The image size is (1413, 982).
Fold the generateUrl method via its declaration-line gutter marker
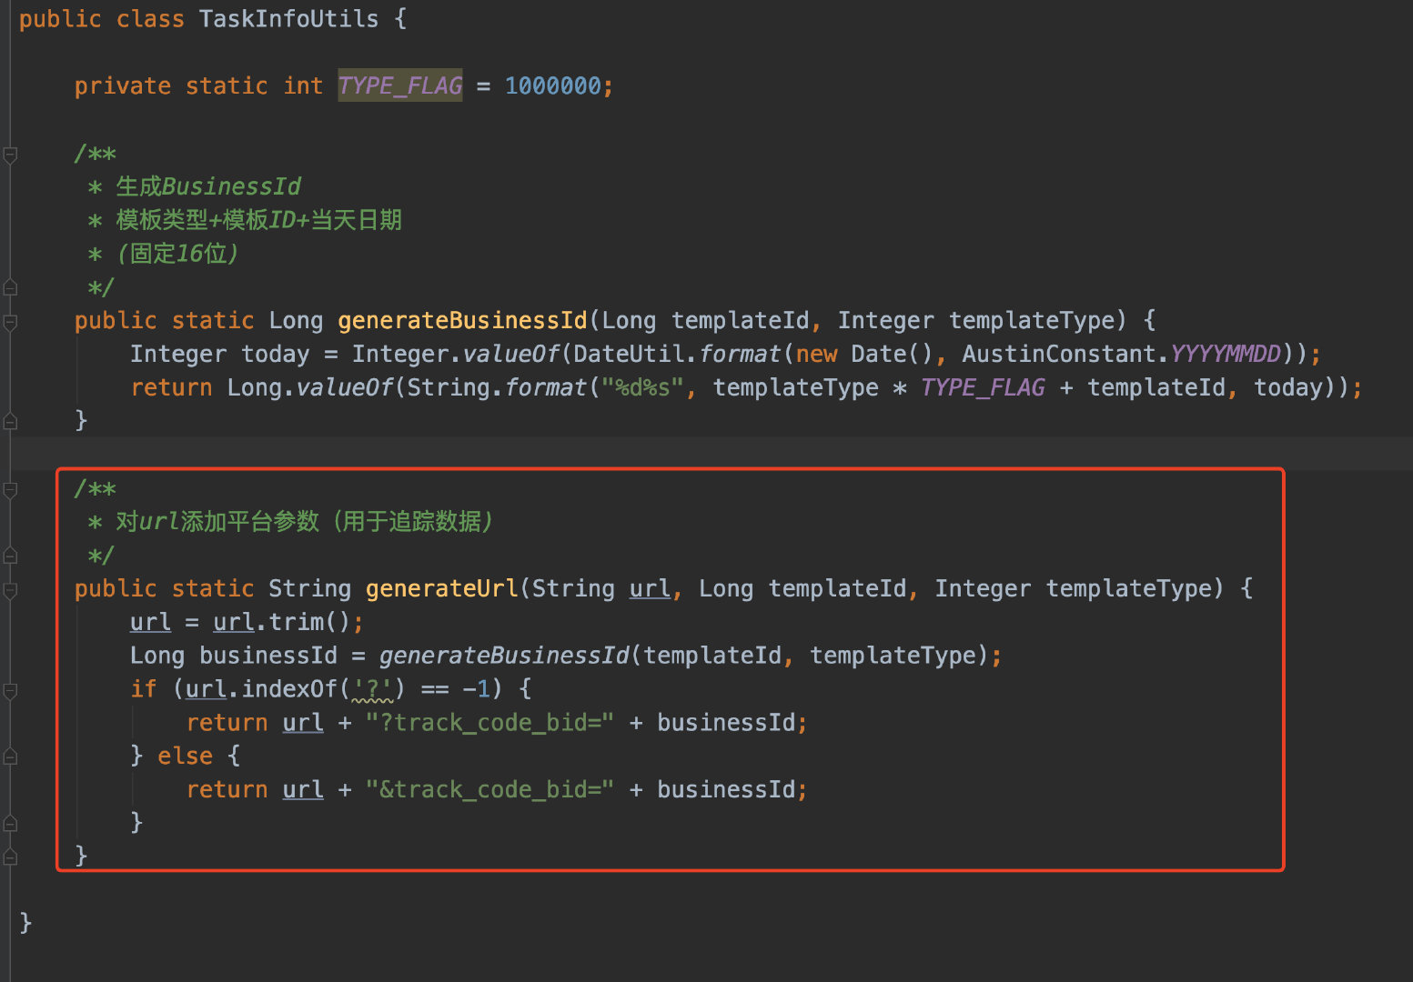pyautogui.click(x=10, y=590)
